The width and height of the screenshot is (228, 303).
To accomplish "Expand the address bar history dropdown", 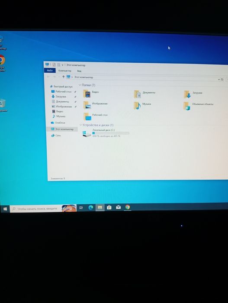I will 219,79.
